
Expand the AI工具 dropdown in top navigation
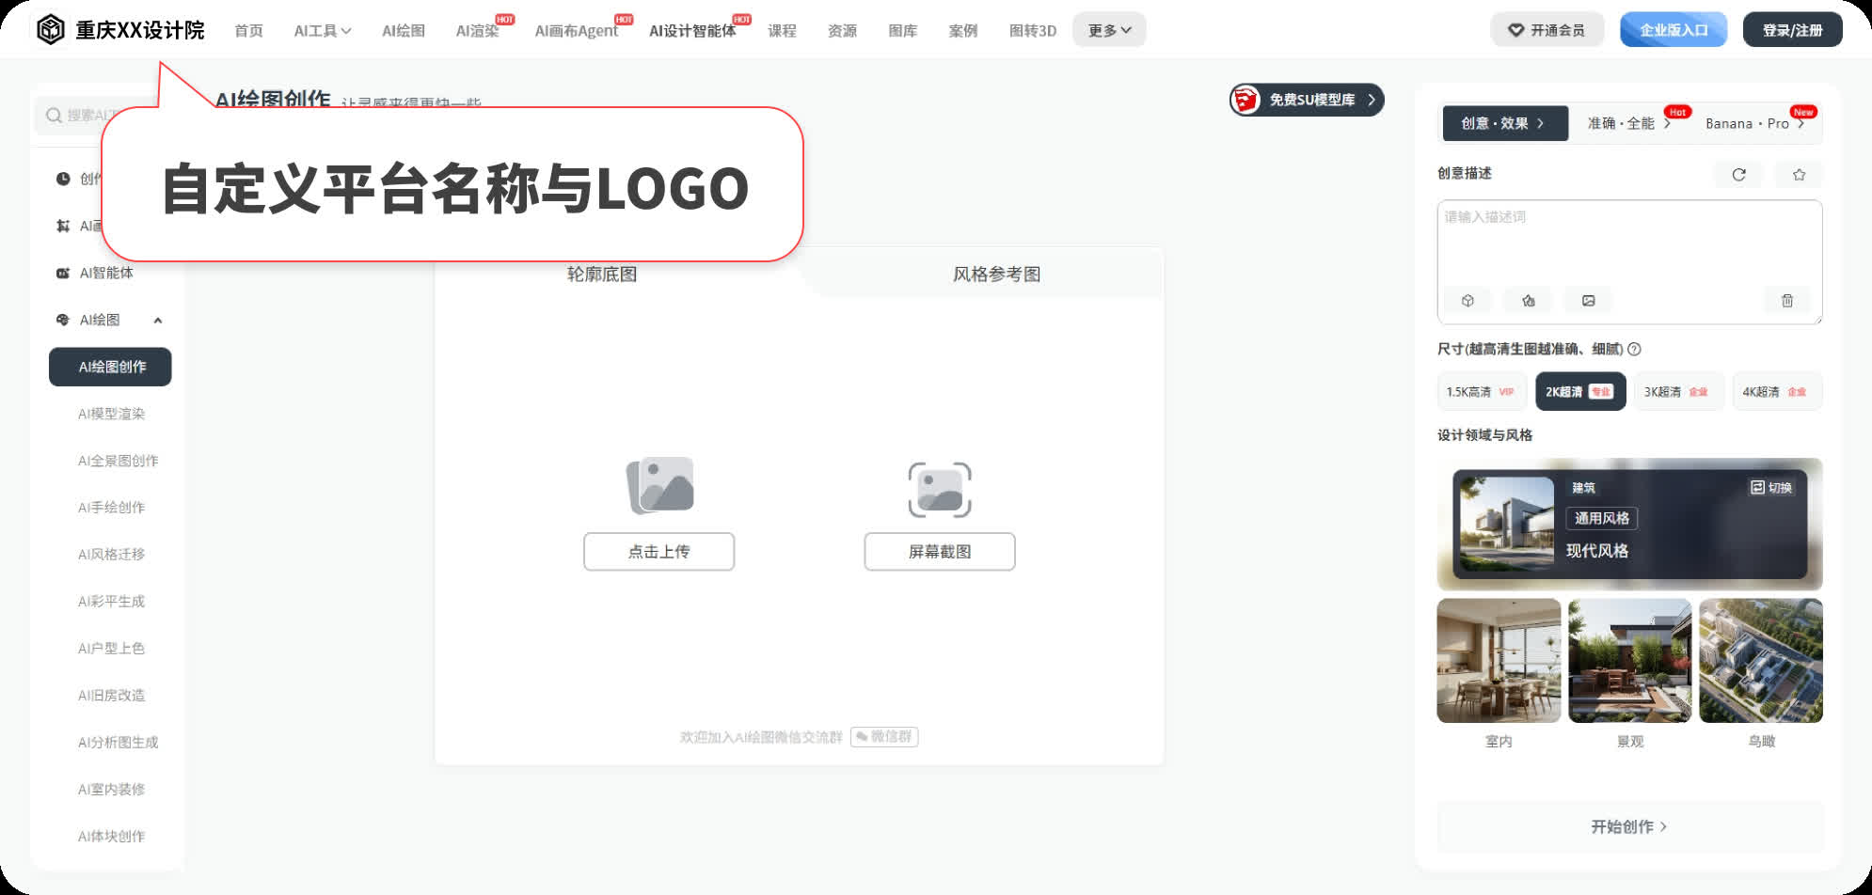(x=323, y=31)
